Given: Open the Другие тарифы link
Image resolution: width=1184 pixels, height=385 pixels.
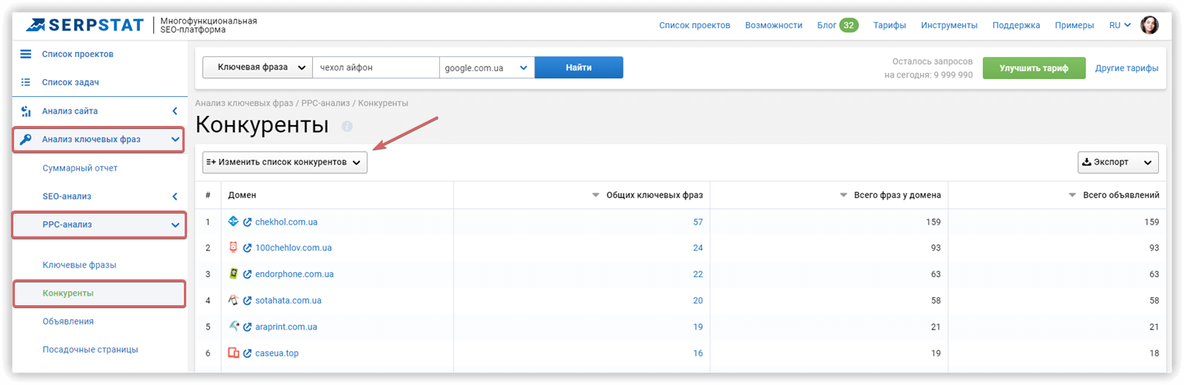Looking at the screenshot, I should 1126,68.
